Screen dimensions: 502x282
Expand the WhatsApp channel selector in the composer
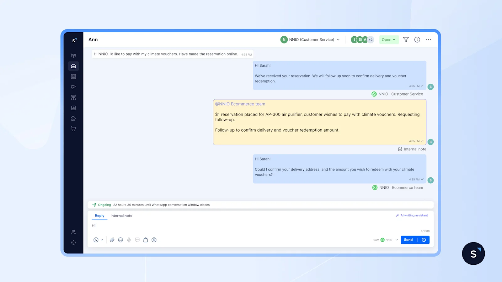(98, 240)
